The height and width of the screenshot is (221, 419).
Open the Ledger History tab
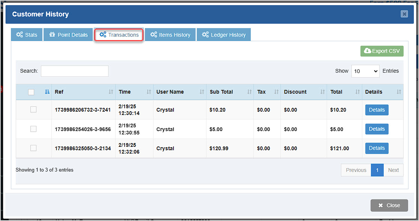[224, 34]
